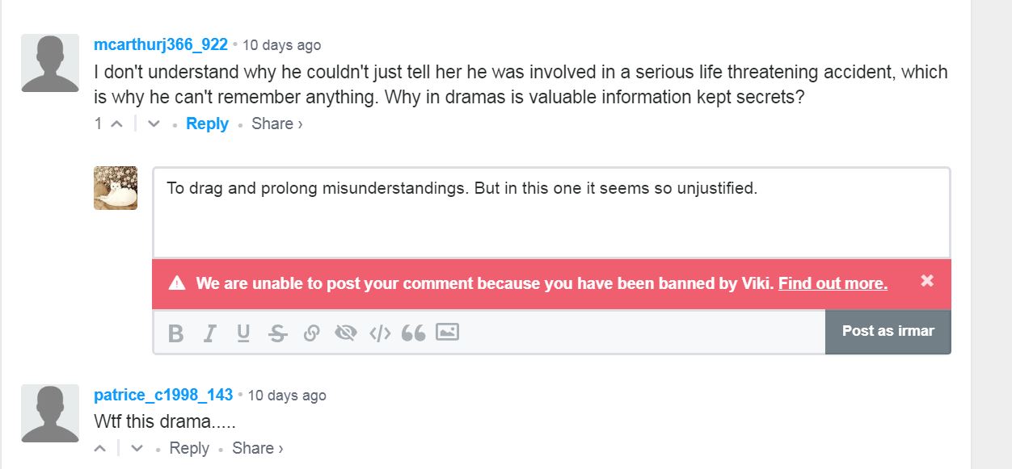Image resolution: width=1012 pixels, height=469 pixels.
Task: Upvote mcarthurj366_922's comment
Action: point(116,124)
